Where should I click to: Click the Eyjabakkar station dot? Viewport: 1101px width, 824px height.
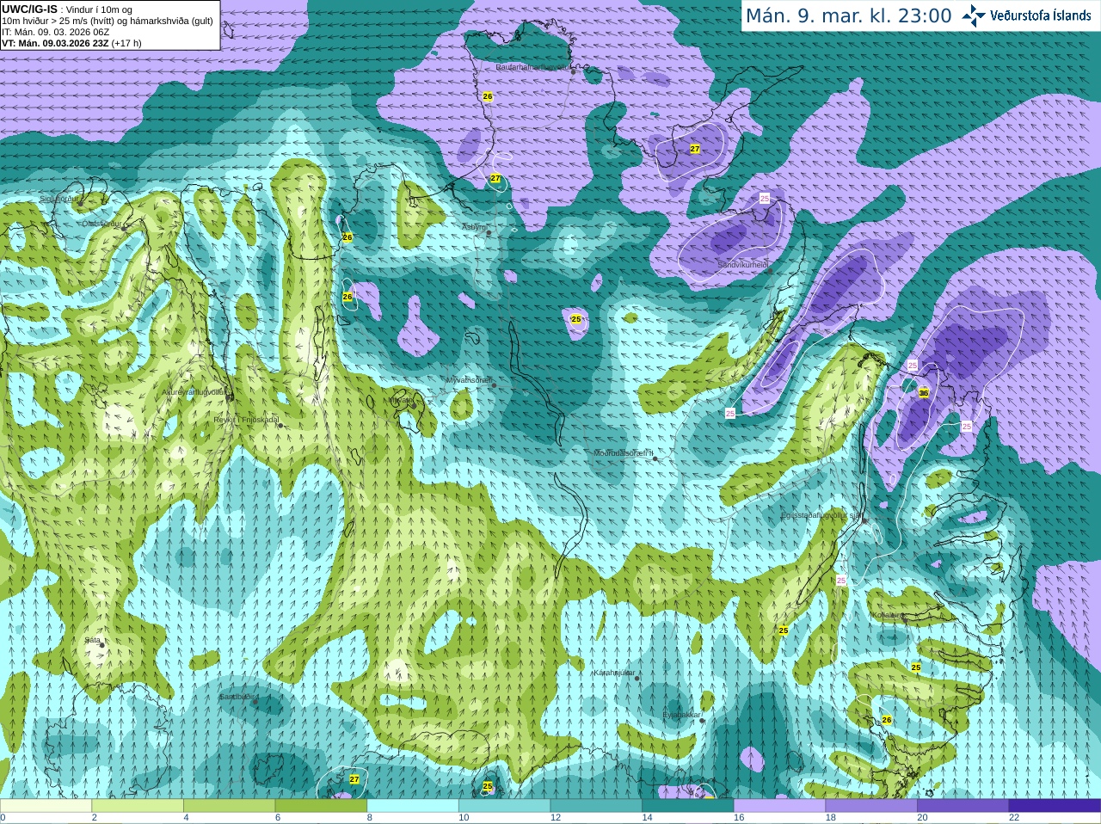703,721
